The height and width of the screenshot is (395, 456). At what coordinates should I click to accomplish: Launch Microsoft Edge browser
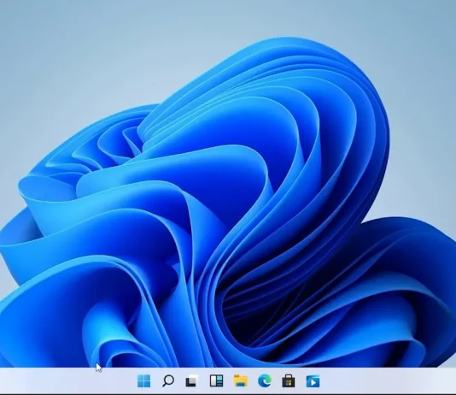click(x=265, y=380)
